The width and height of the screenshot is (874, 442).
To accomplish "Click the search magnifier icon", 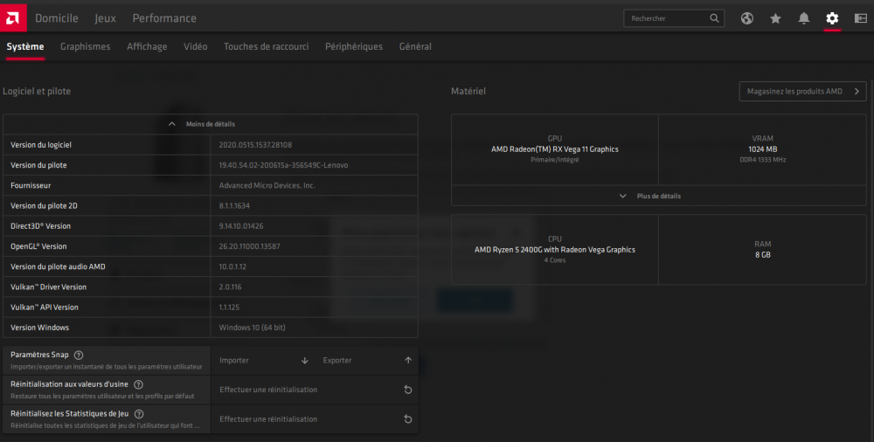I will pos(714,18).
